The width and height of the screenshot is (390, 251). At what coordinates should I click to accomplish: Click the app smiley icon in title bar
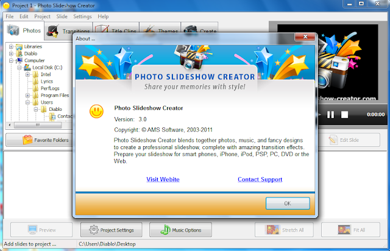[x=7, y=5]
